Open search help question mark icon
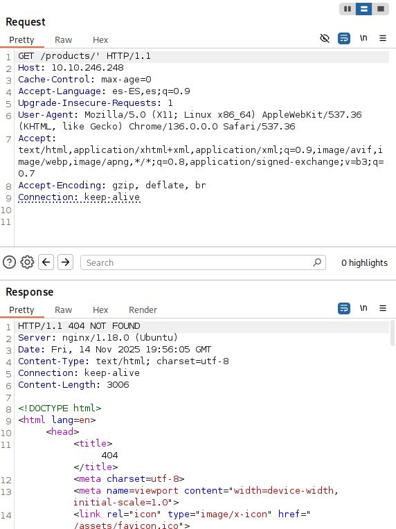The height and width of the screenshot is (529, 396). click(10, 262)
